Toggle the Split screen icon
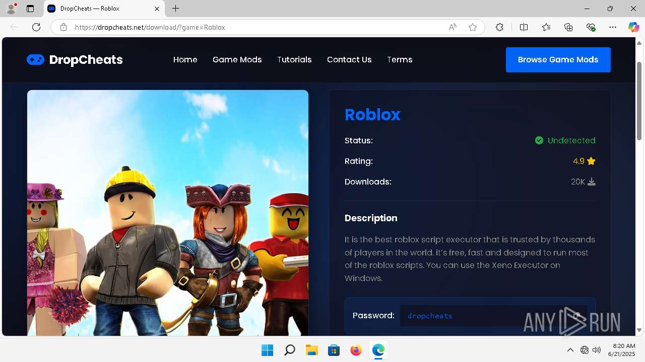The width and height of the screenshot is (645, 362). [524, 27]
